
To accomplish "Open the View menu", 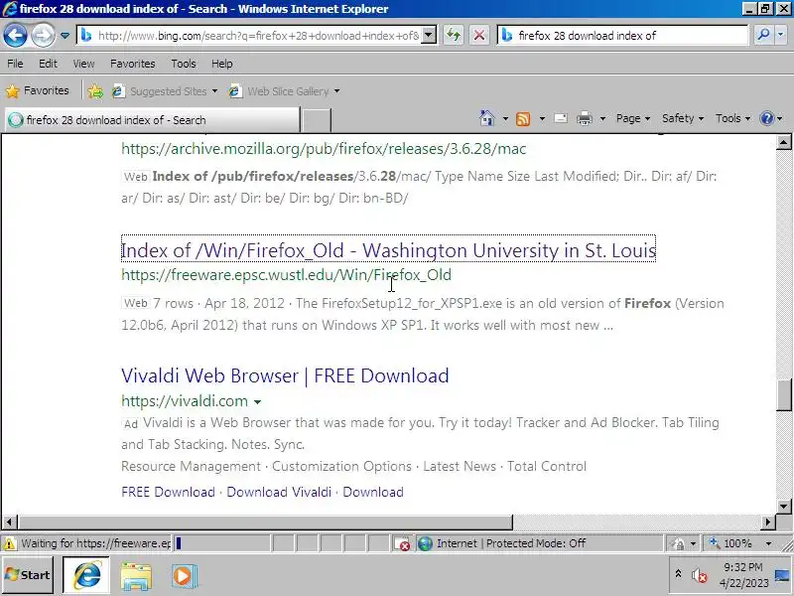I will pos(83,64).
